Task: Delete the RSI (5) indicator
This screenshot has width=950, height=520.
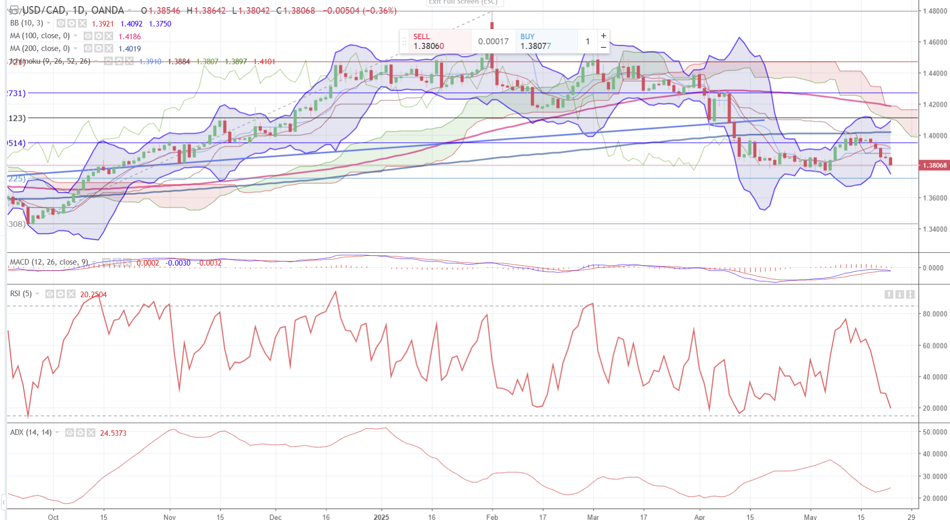Action: coord(71,294)
